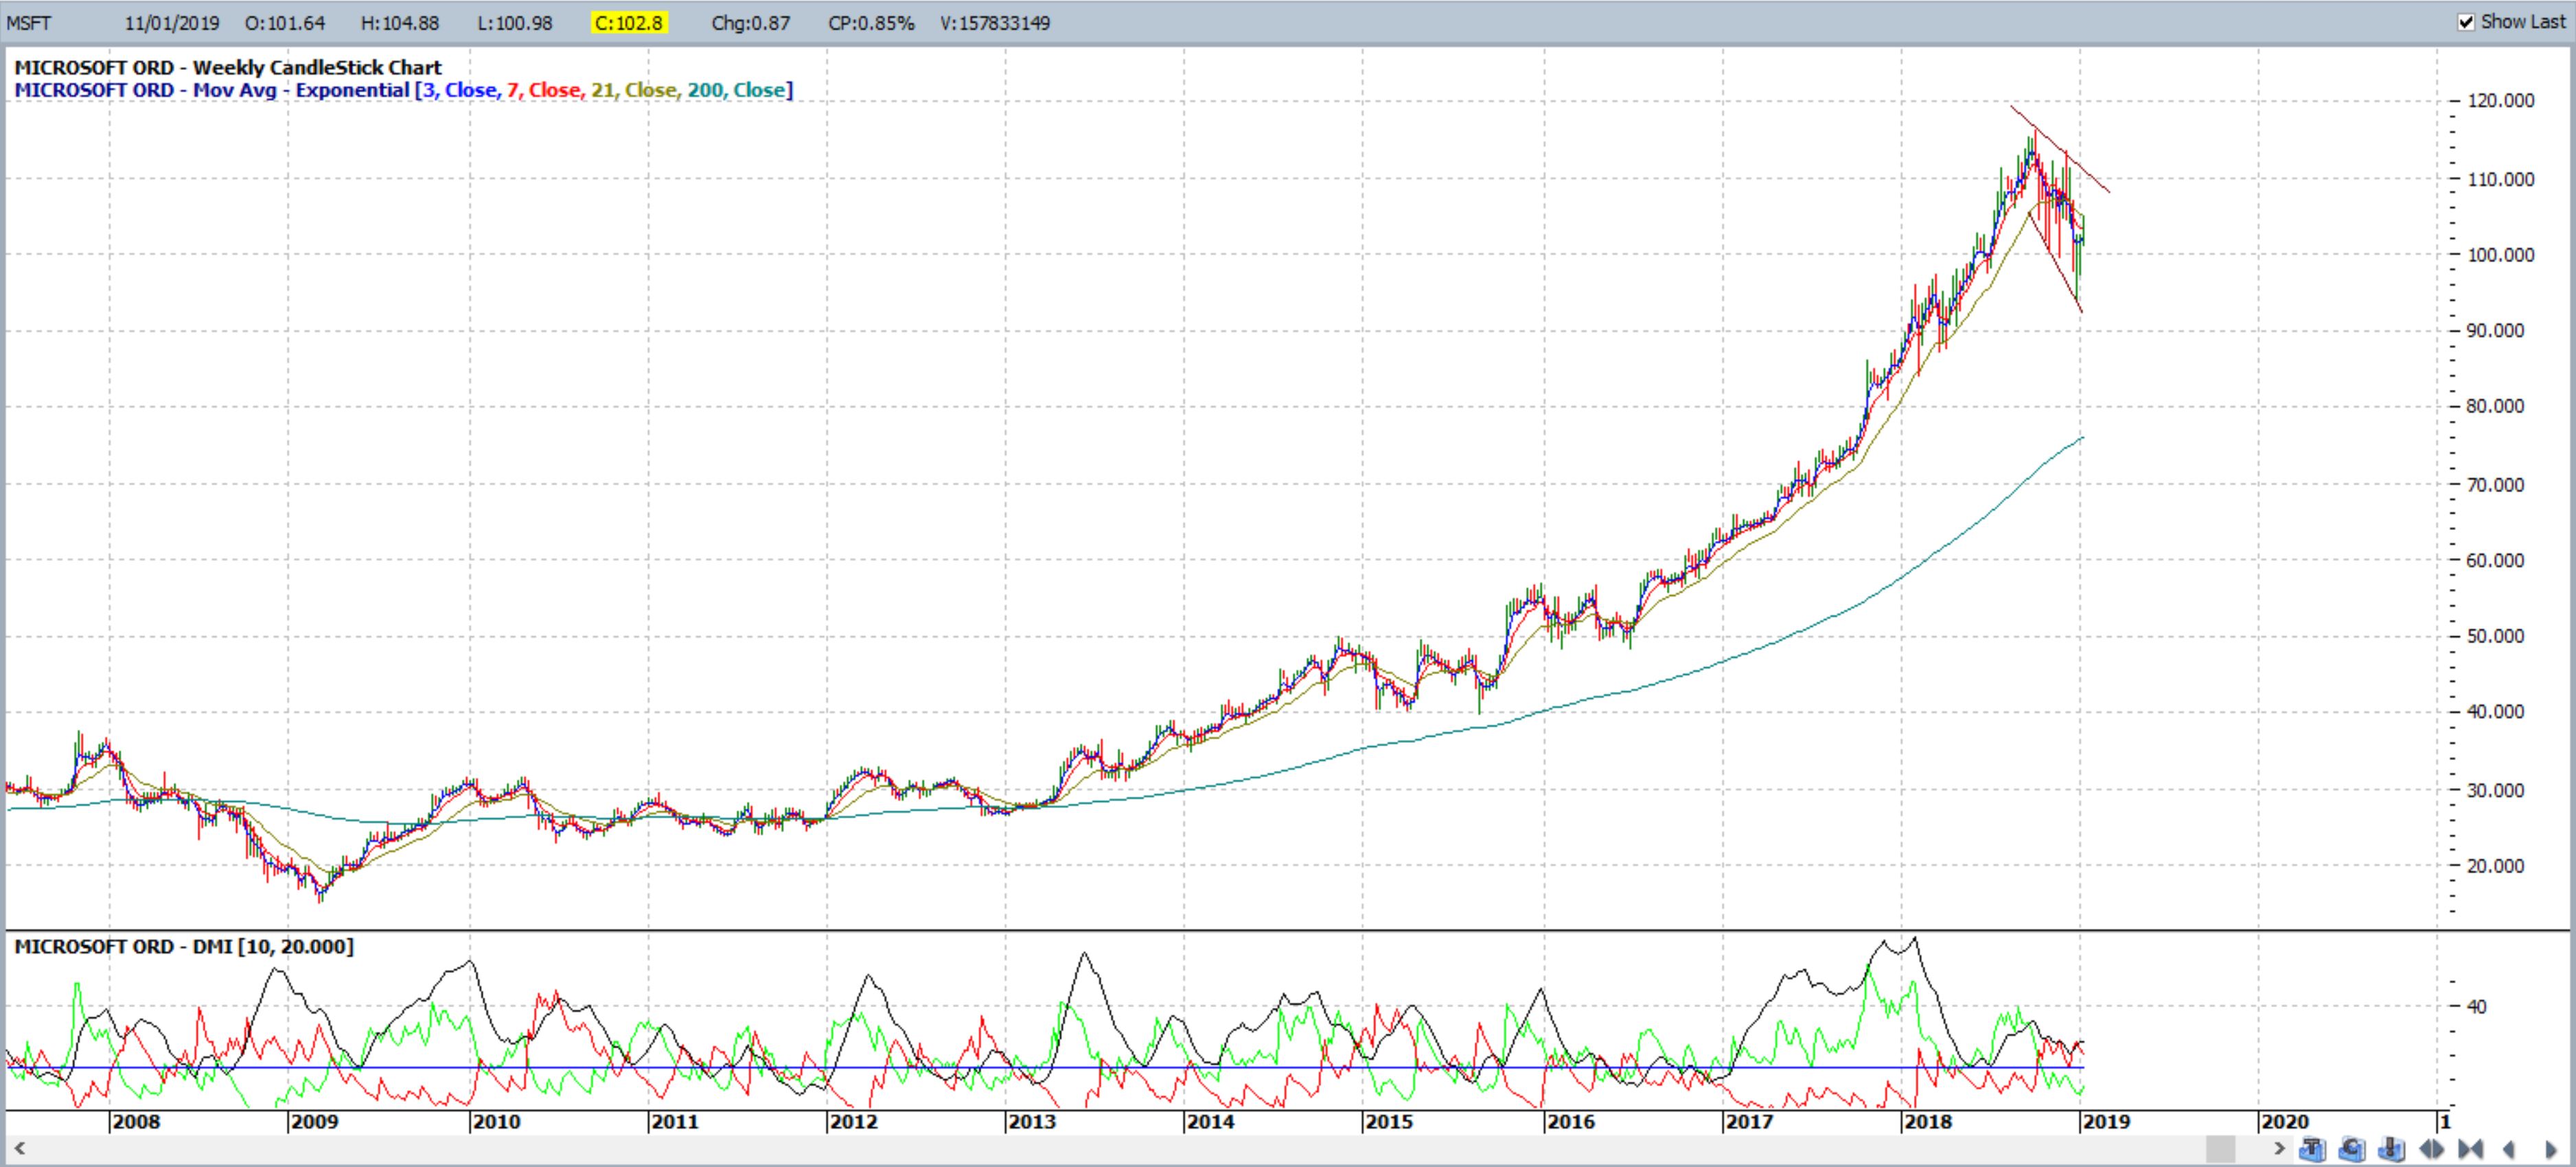Image resolution: width=2576 pixels, height=1167 pixels.
Task: Click the 2019 year label on time axis
Action: [x=2107, y=1121]
